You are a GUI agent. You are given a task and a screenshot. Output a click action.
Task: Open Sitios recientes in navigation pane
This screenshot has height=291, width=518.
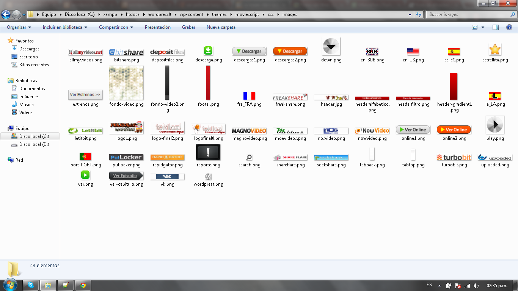coord(34,65)
